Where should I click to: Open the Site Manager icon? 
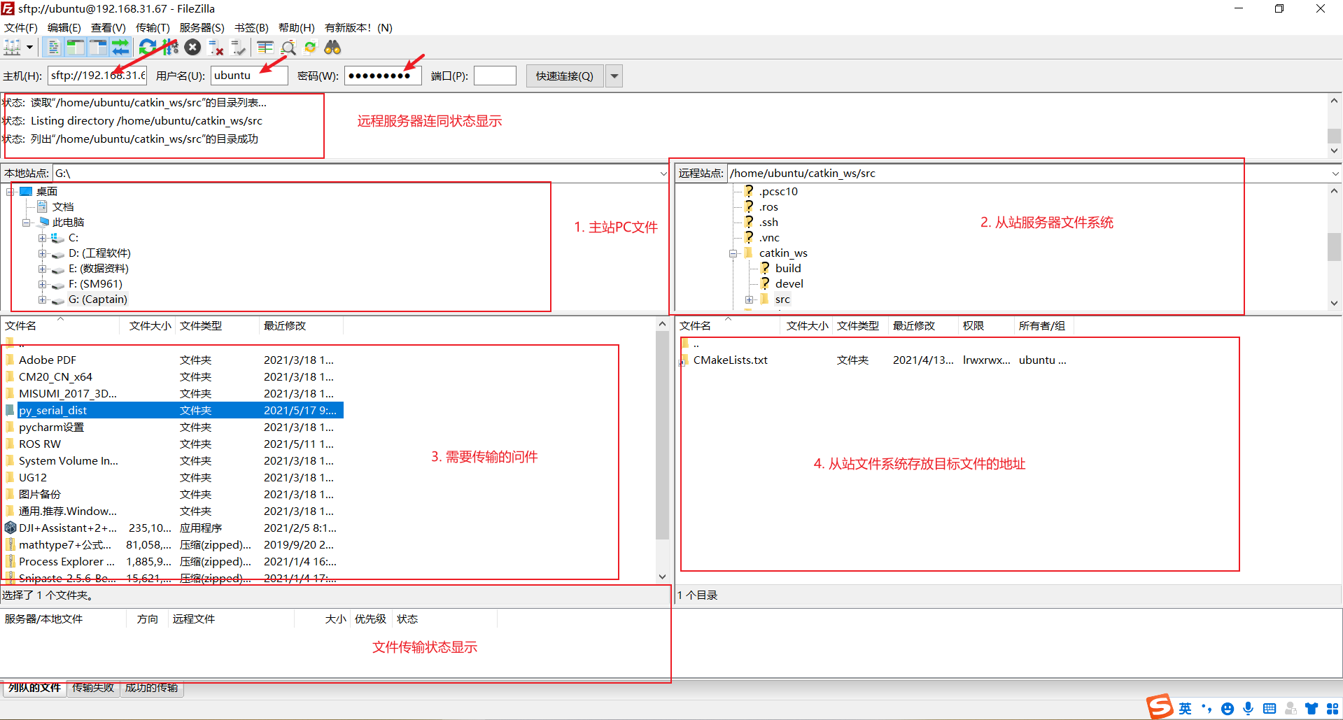coord(12,48)
